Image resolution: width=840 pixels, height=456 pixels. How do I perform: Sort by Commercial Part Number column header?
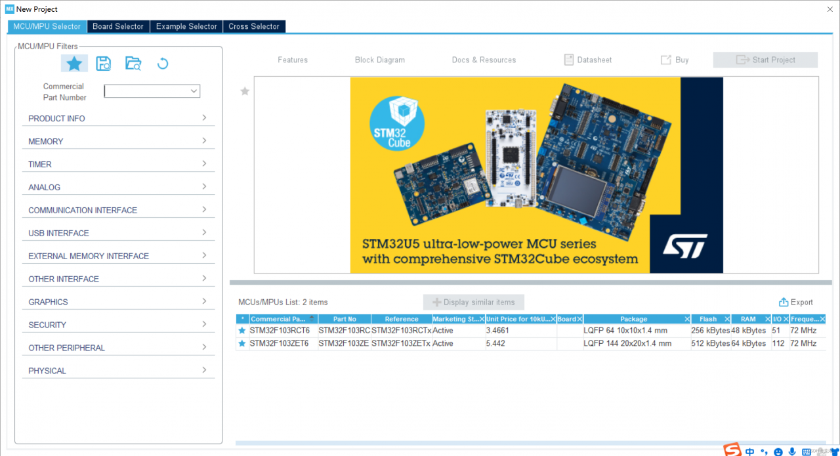click(x=283, y=319)
